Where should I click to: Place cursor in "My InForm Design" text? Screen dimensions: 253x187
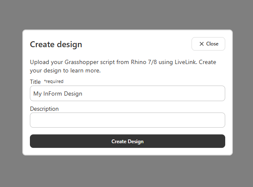pyautogui.click(x=58, y=93)
